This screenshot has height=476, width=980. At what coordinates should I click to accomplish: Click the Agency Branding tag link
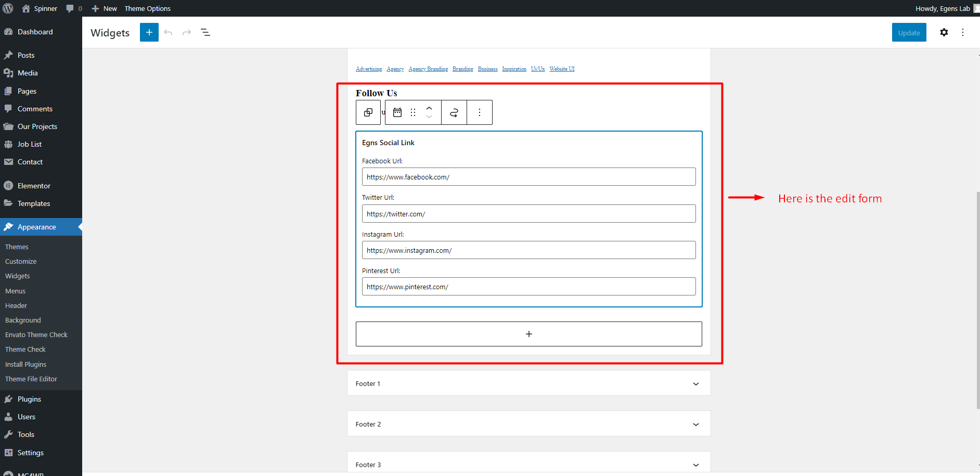click(x=428, y=69)
